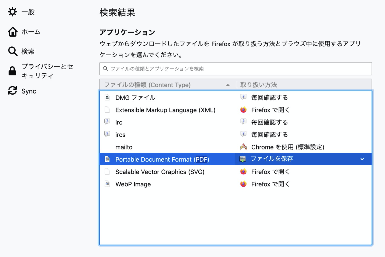The height and width of the screenshot is (257, 385).
Task: Click the house icon for ホーム
Action: pyautogui.click(x=12, y=32)
